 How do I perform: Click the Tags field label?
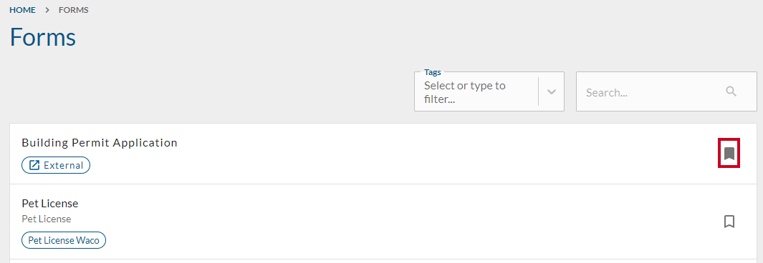tap(432, 72)
